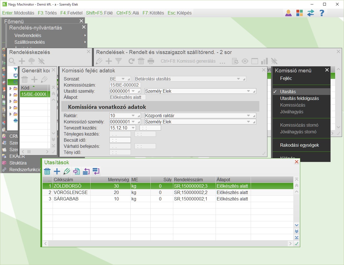This screenshot has width=344, height=265.
Task: Open the Raktár code dropdown
Action: point(133,116)
